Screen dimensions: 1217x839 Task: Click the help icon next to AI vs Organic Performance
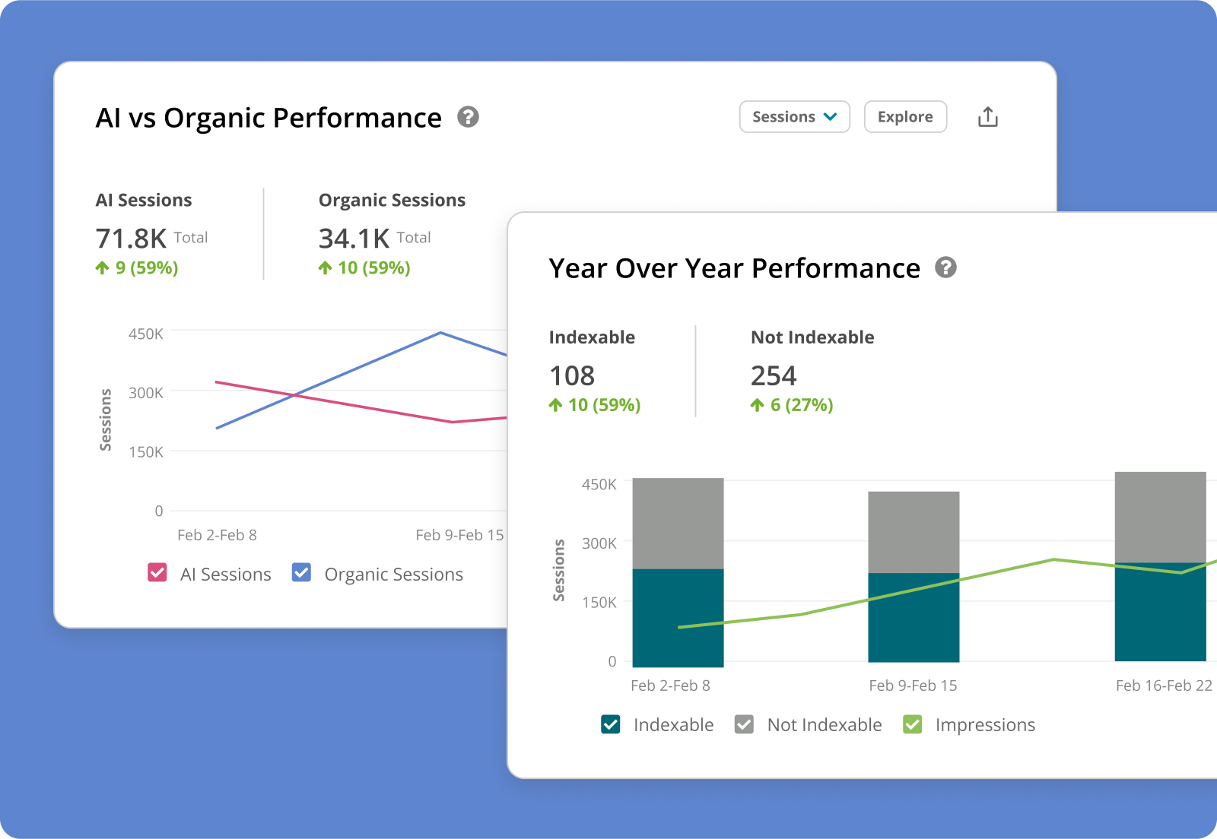tap(468, 117)
